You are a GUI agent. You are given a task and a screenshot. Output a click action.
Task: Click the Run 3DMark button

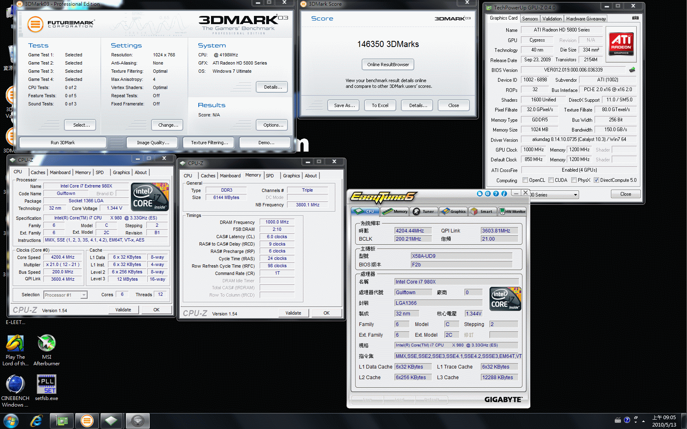coord(63,143)
